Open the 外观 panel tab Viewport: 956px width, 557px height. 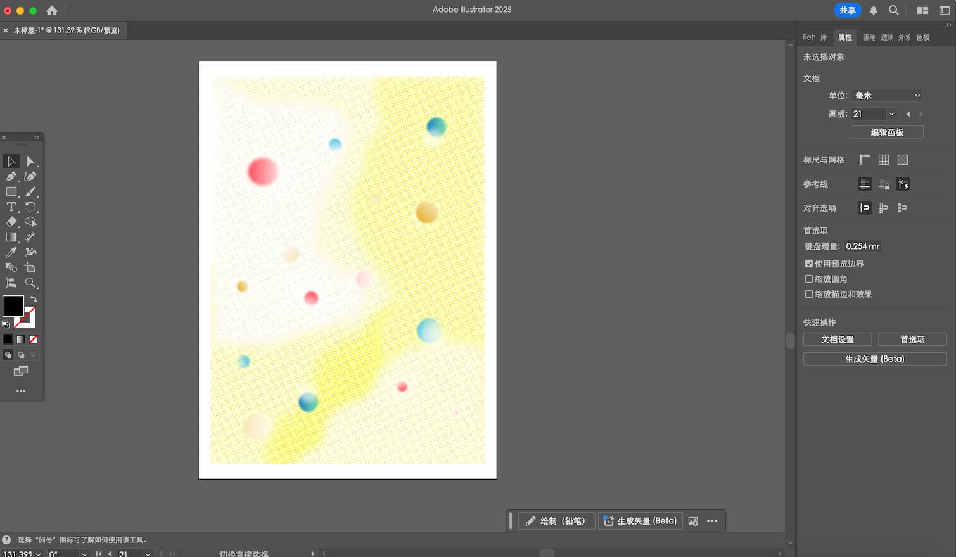pyautogui.click(x=904, y=37)
